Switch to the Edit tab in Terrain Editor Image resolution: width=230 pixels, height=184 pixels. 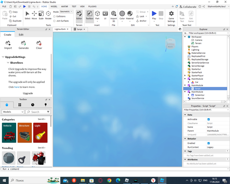(21, 34)
